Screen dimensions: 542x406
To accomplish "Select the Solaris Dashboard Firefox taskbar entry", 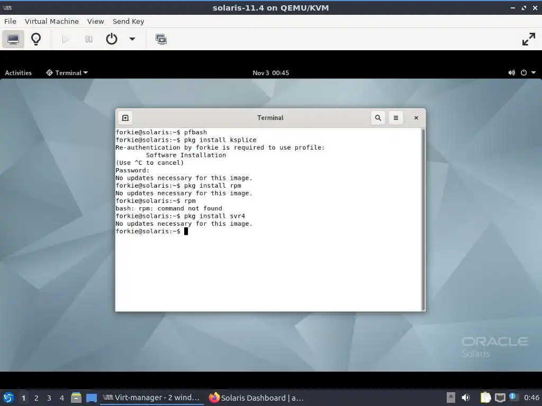I will tap(257, 398).
